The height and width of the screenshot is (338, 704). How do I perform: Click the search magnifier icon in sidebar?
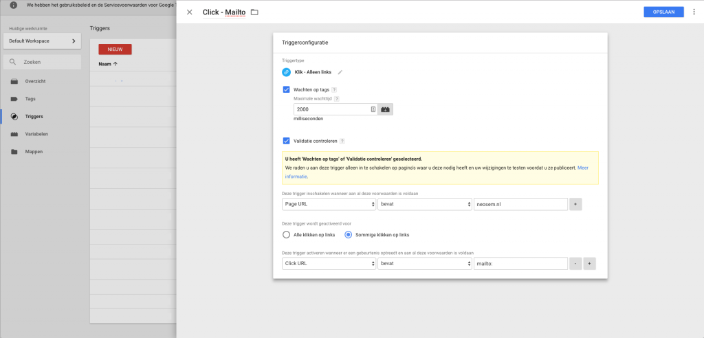(x=12, y=62)
